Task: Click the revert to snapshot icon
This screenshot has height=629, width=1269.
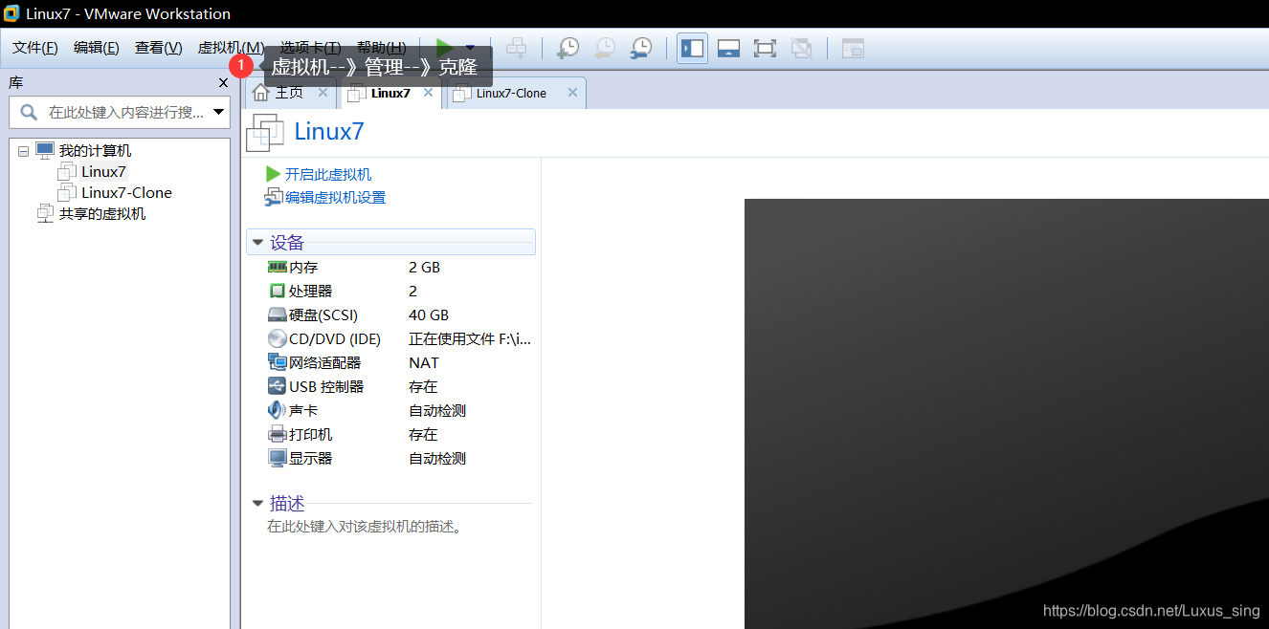Action: pos(605,48)
